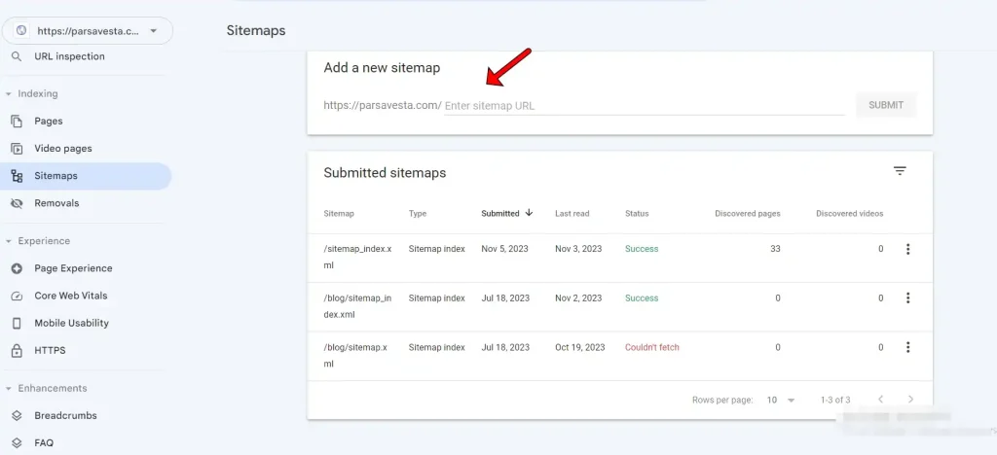997x455 pixels.
Task: Click the URL inspection magnifier icon
Action: point(18,56)
